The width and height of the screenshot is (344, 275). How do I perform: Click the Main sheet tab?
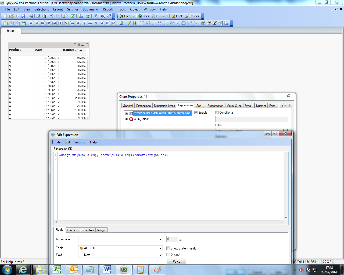tap(10, 31)
